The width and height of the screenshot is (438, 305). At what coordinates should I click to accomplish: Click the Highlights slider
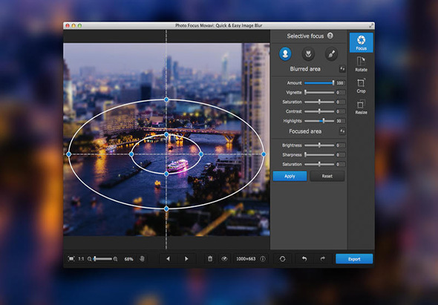[x=319, y=121]
